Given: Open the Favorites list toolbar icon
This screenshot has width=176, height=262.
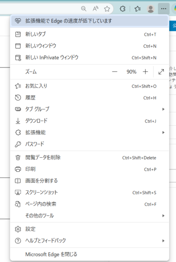Looking at the screenshot, I should click(138, 9).
